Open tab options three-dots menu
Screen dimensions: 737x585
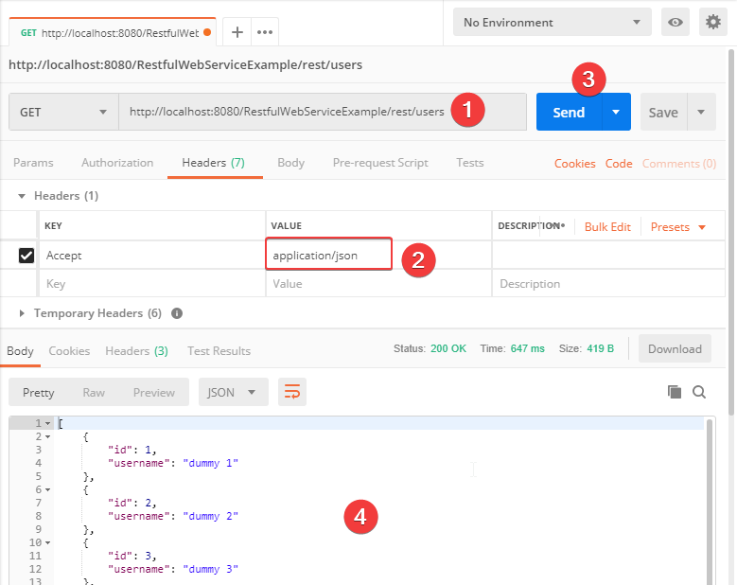tap(266, 32)
